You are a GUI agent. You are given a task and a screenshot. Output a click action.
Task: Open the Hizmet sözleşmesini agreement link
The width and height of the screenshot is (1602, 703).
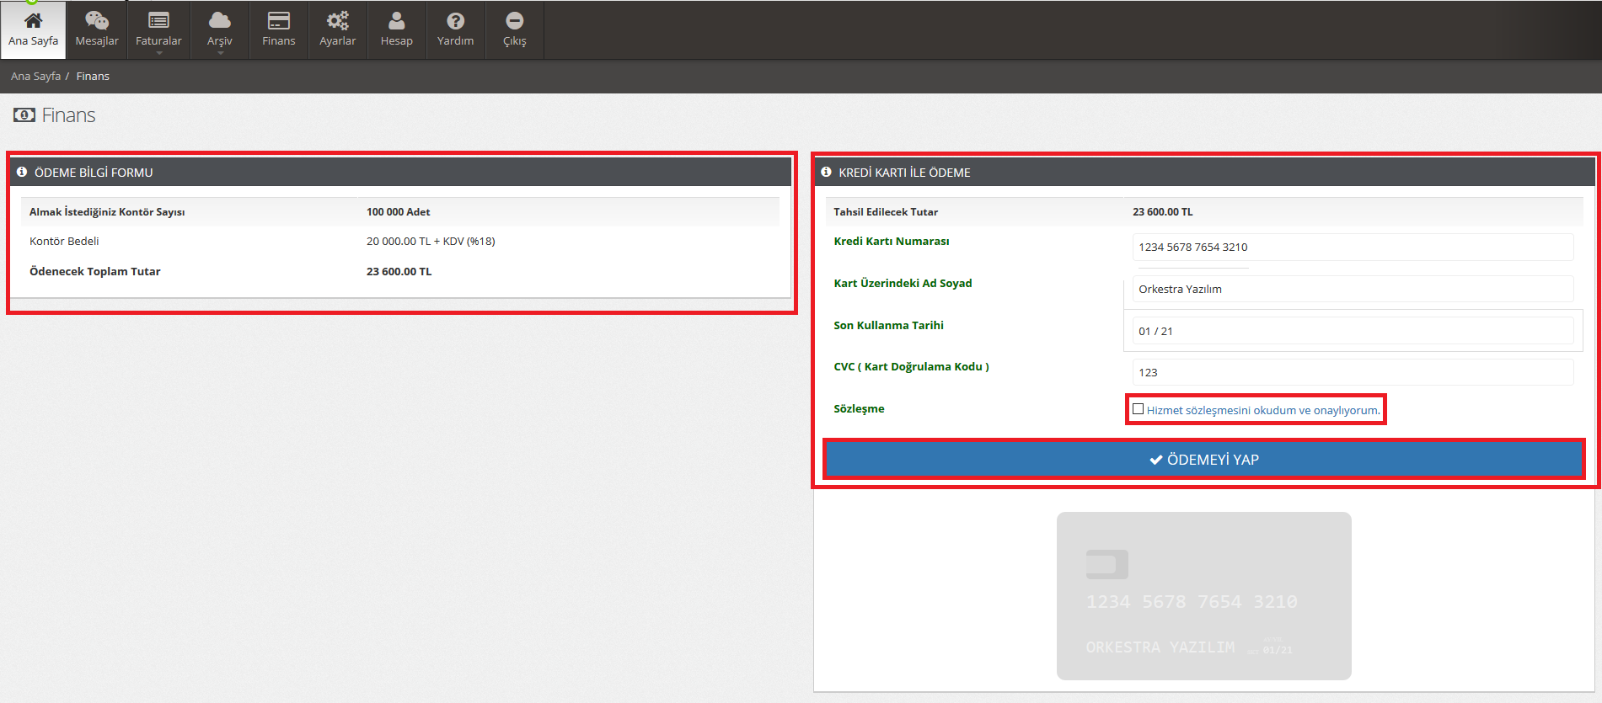coord(1262,410)
